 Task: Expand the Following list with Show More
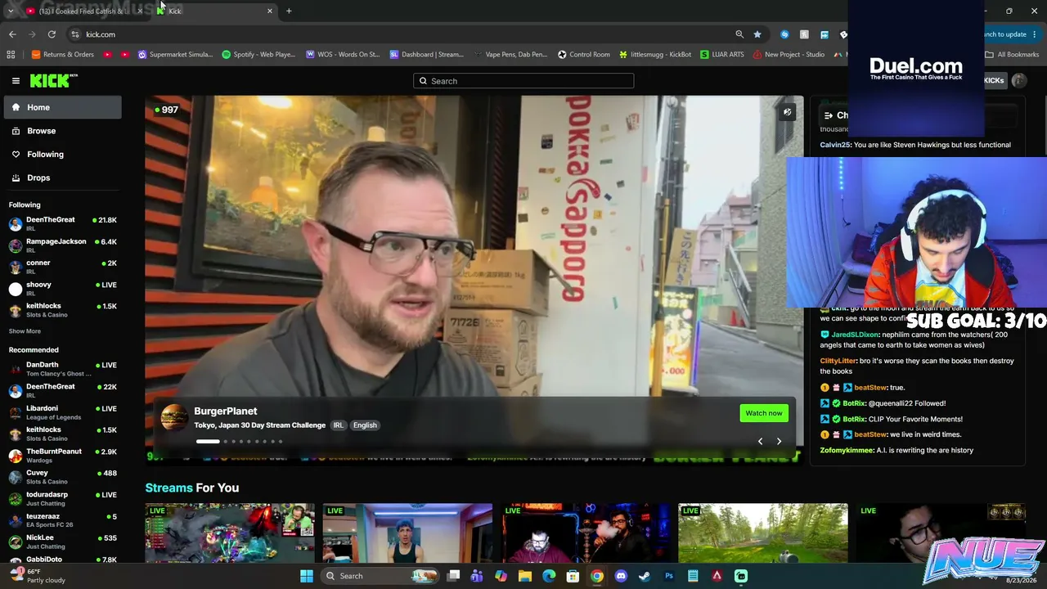tap(25, 331)
